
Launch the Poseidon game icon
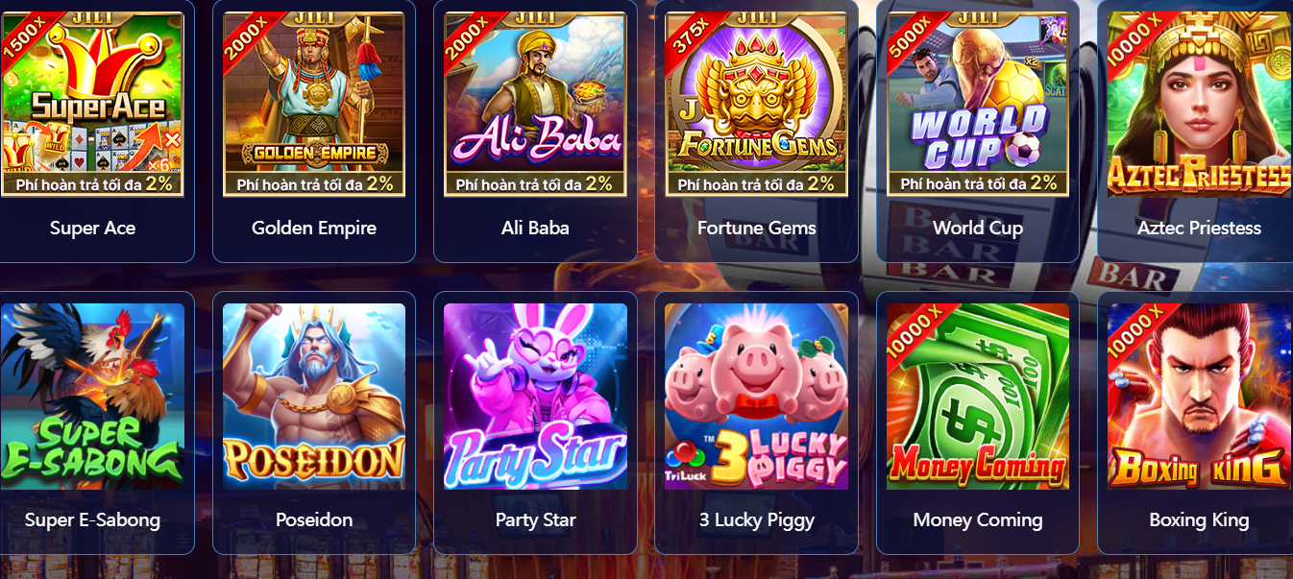point(314,397)
